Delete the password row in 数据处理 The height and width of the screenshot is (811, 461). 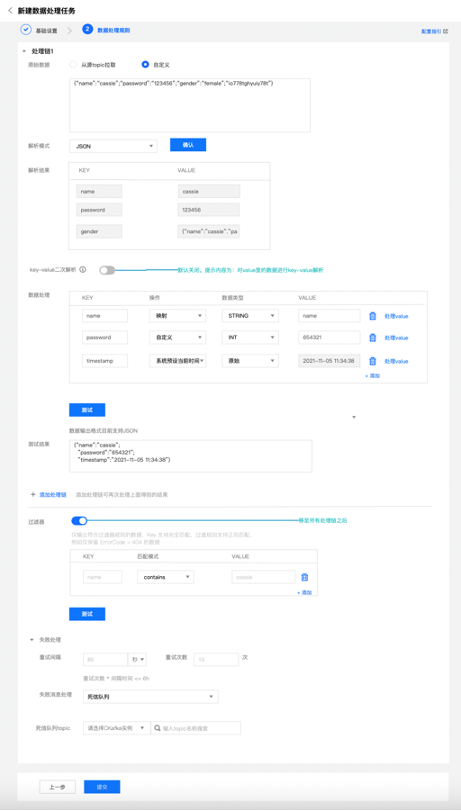(x=373, y=338)
